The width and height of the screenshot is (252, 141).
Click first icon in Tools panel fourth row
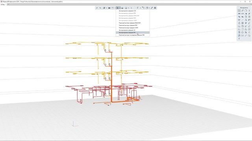tap(239, 20)
